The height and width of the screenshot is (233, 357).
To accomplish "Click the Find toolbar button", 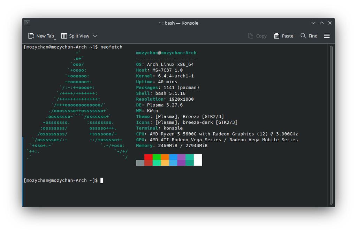I will [309, 36].
